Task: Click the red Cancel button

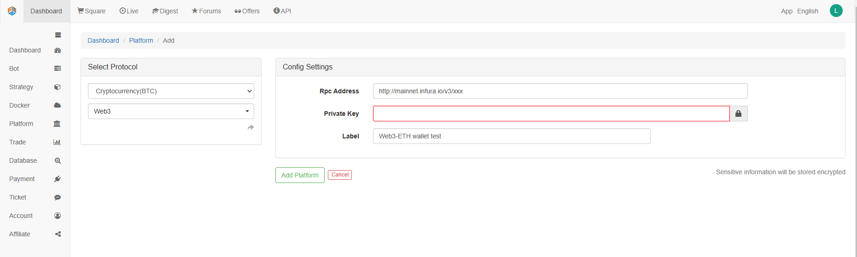Action: click(x=340, y=175)
